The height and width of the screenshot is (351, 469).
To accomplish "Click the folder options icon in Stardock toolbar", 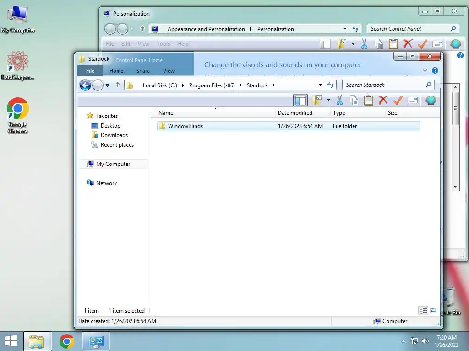I will [317, 100].
